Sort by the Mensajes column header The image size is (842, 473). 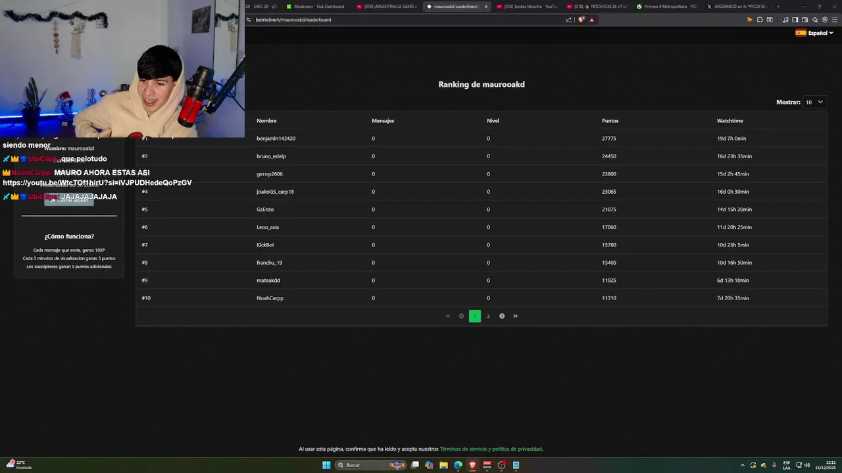pyautogui.click(x=383, y=121)
